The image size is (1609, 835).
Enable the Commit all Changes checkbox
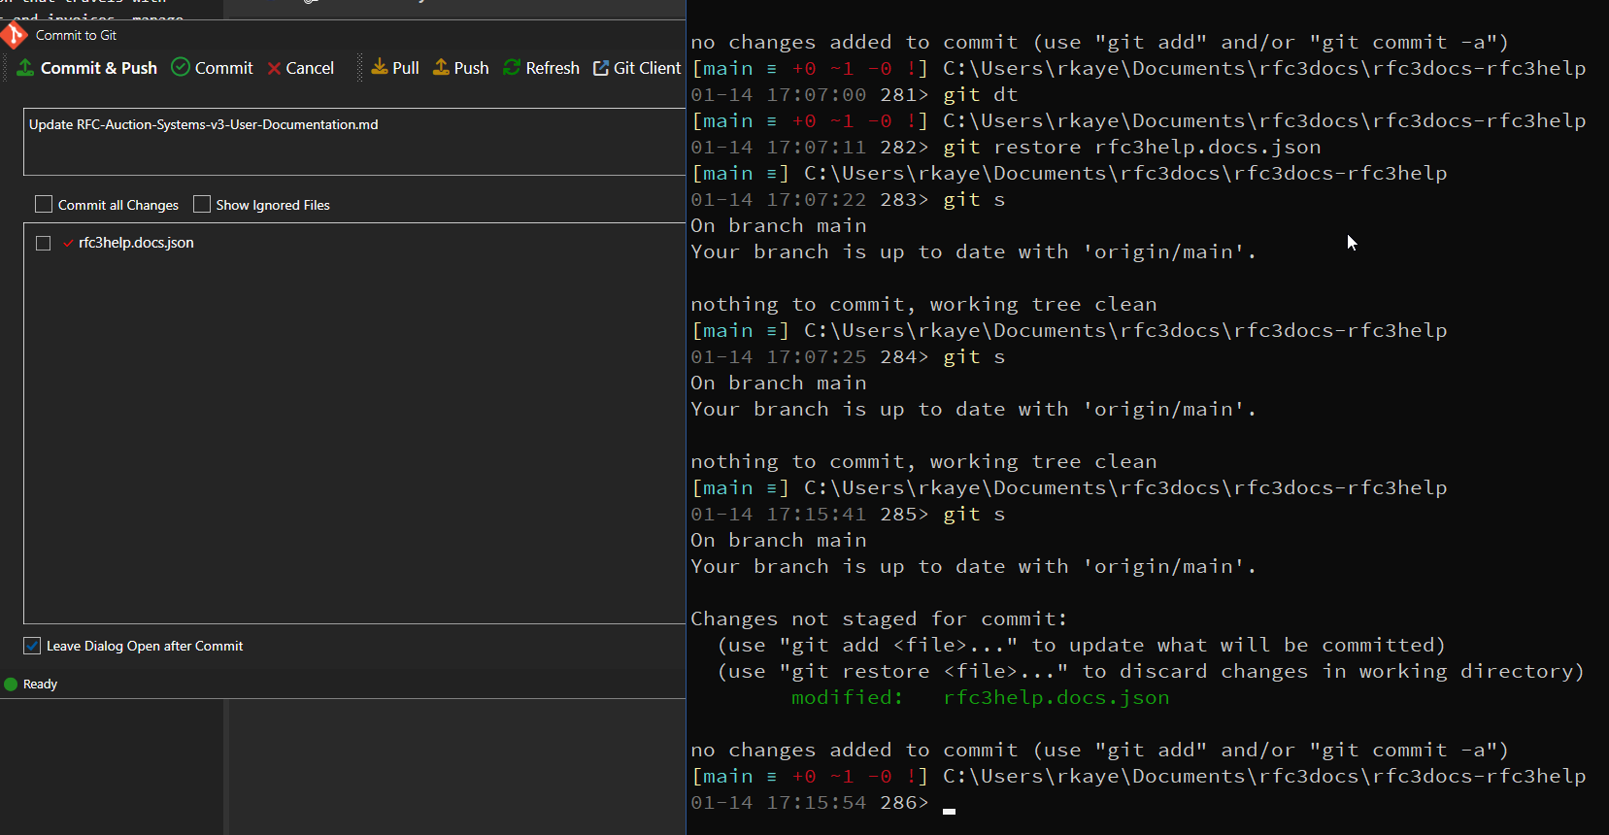(44, 205)
